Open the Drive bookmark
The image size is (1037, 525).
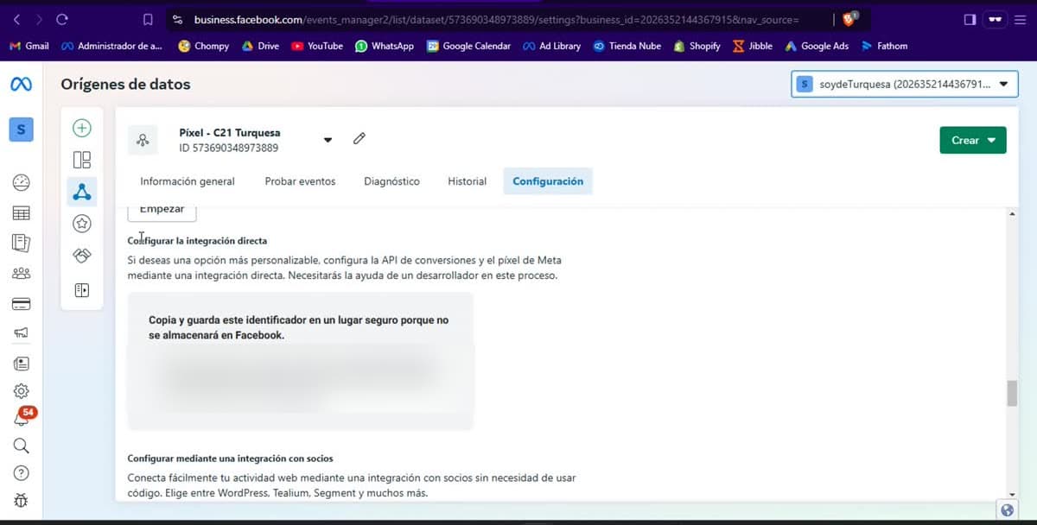(260, 46)
